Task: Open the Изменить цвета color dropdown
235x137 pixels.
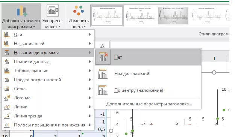Action: tap(79, 17)
